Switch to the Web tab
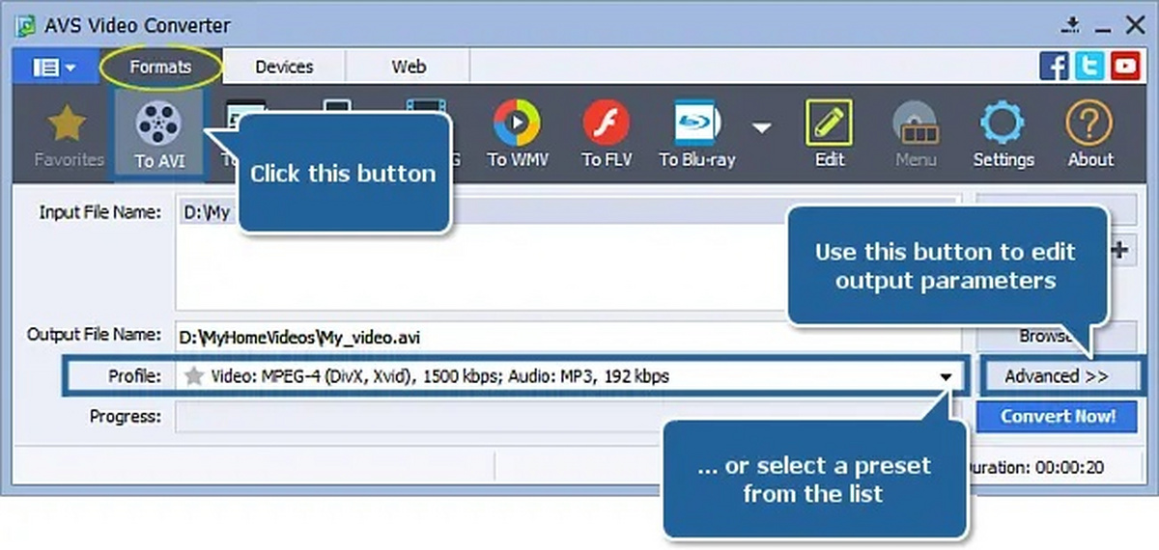This screenshot has width=1159, height=550. (409, 67)
